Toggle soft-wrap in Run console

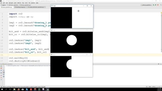coord(4,70)
